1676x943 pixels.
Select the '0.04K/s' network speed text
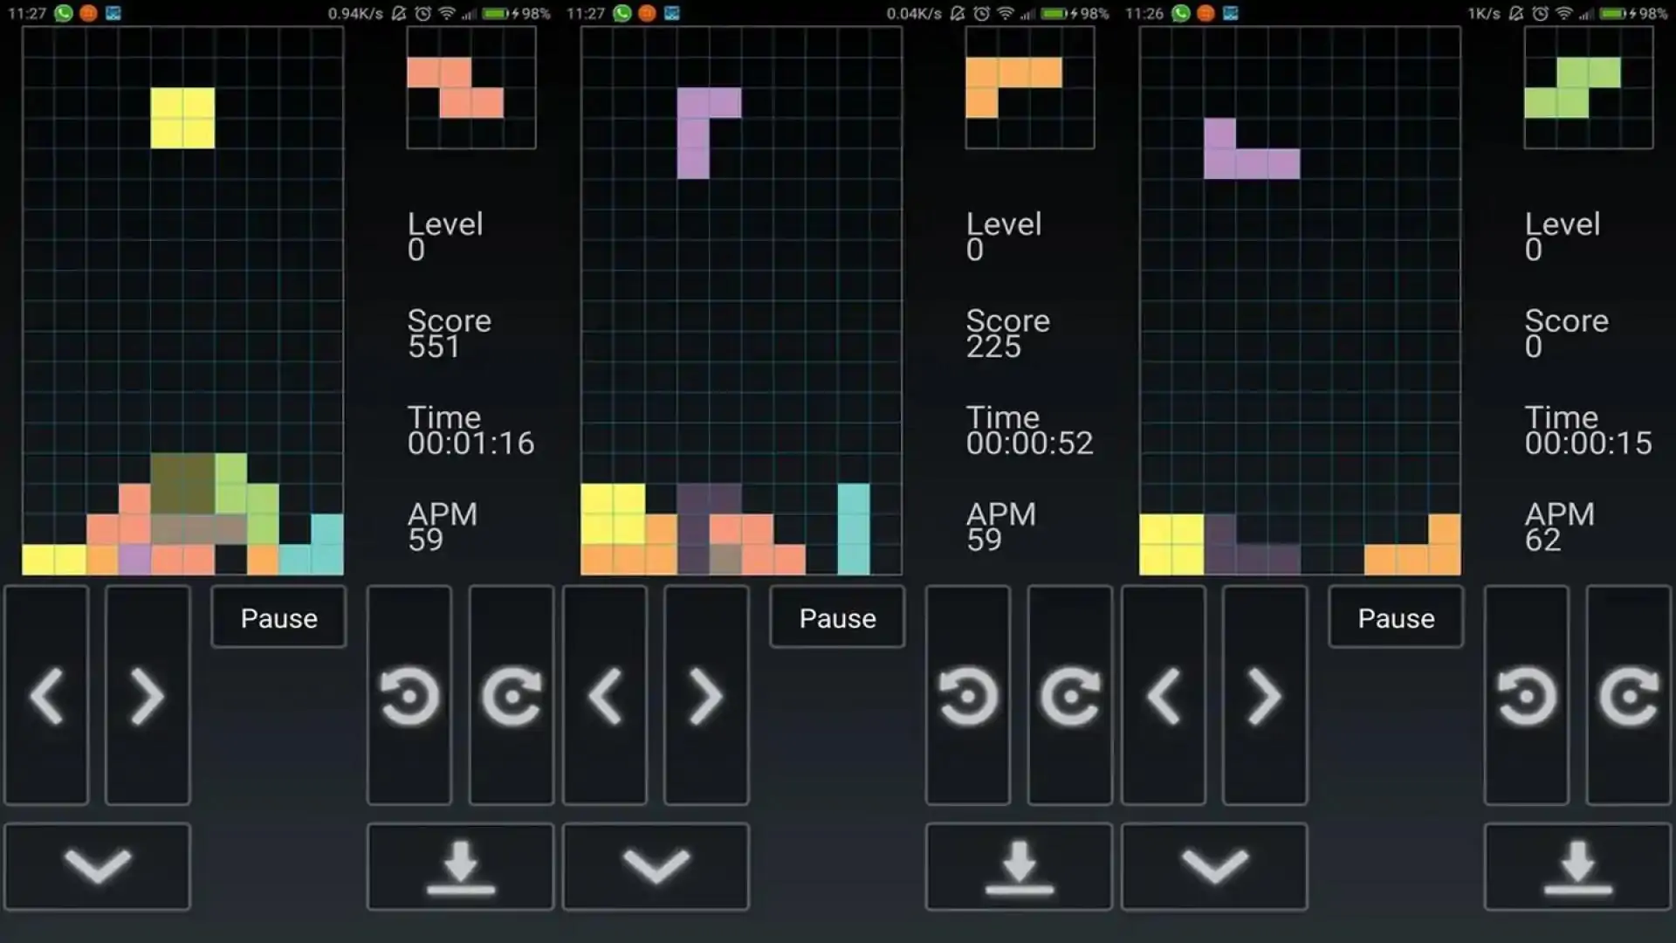tap(914, 13)
